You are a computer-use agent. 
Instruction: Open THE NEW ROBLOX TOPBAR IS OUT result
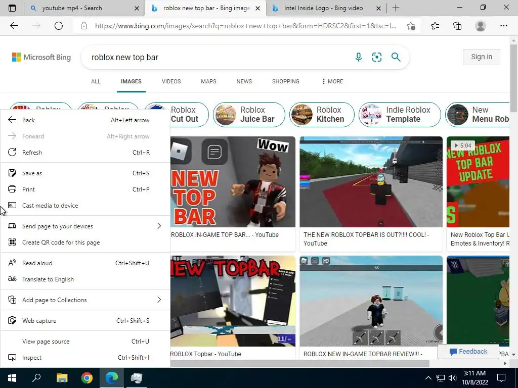366,239
